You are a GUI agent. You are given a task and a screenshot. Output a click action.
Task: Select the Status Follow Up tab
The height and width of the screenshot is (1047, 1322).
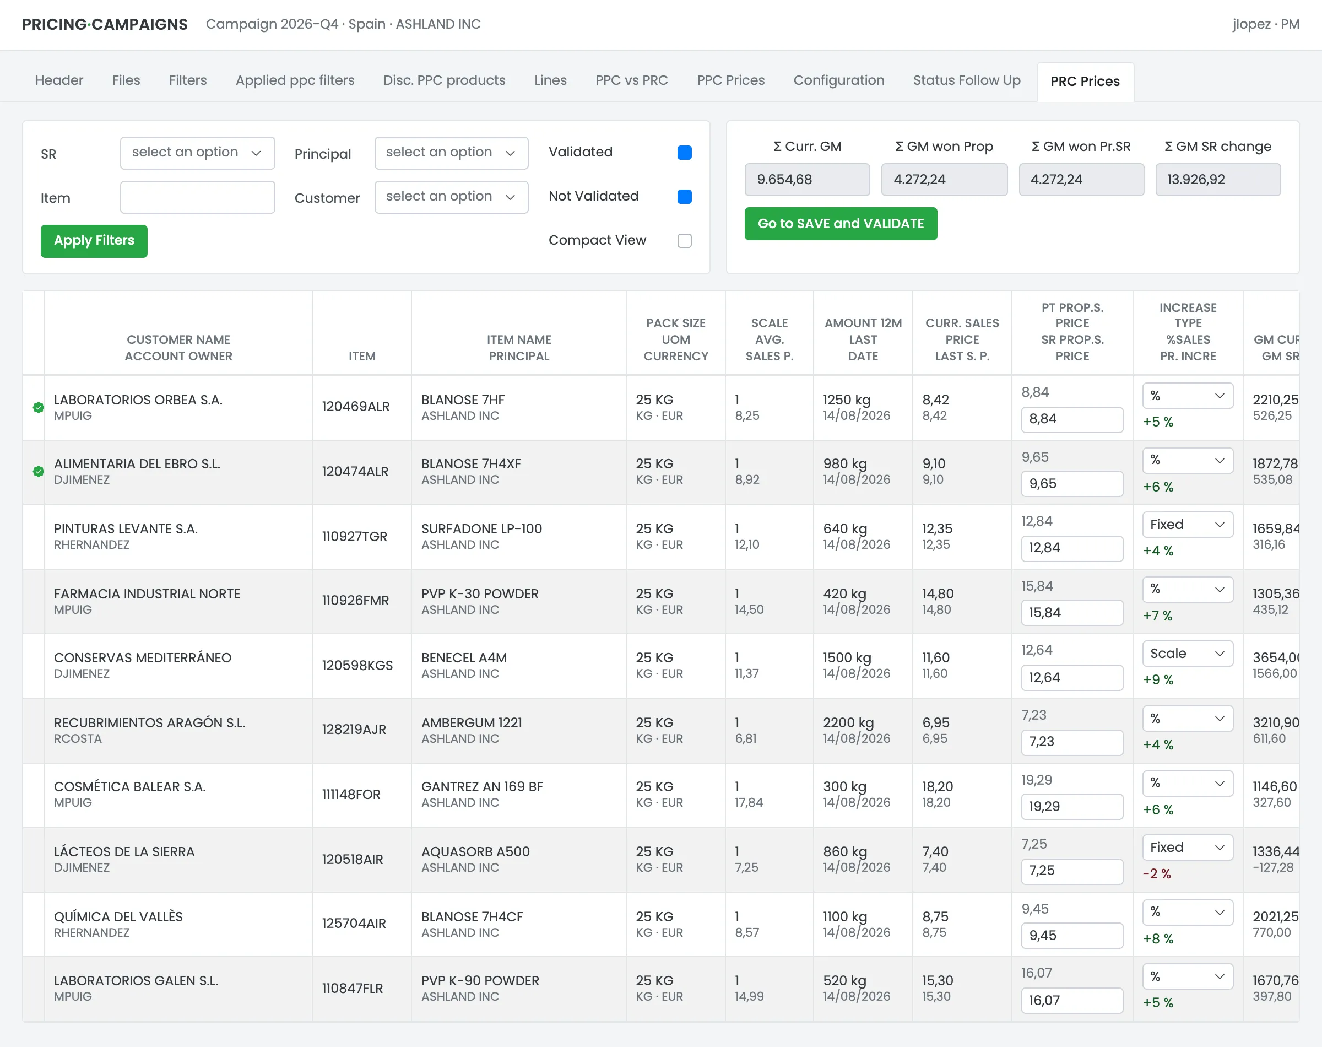(966, 80)
